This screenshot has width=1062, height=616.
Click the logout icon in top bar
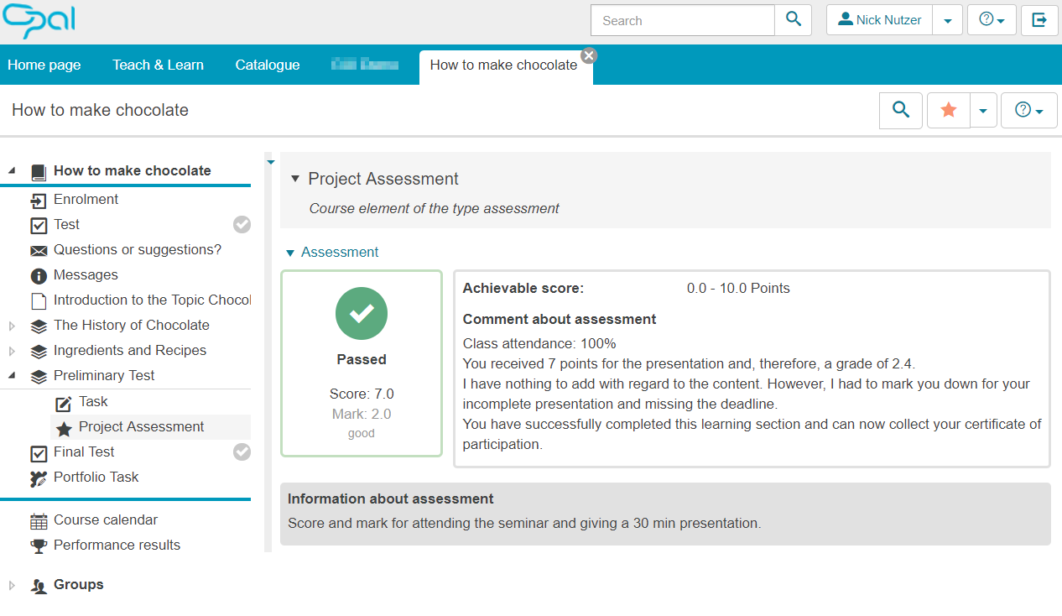[1039, 20]
